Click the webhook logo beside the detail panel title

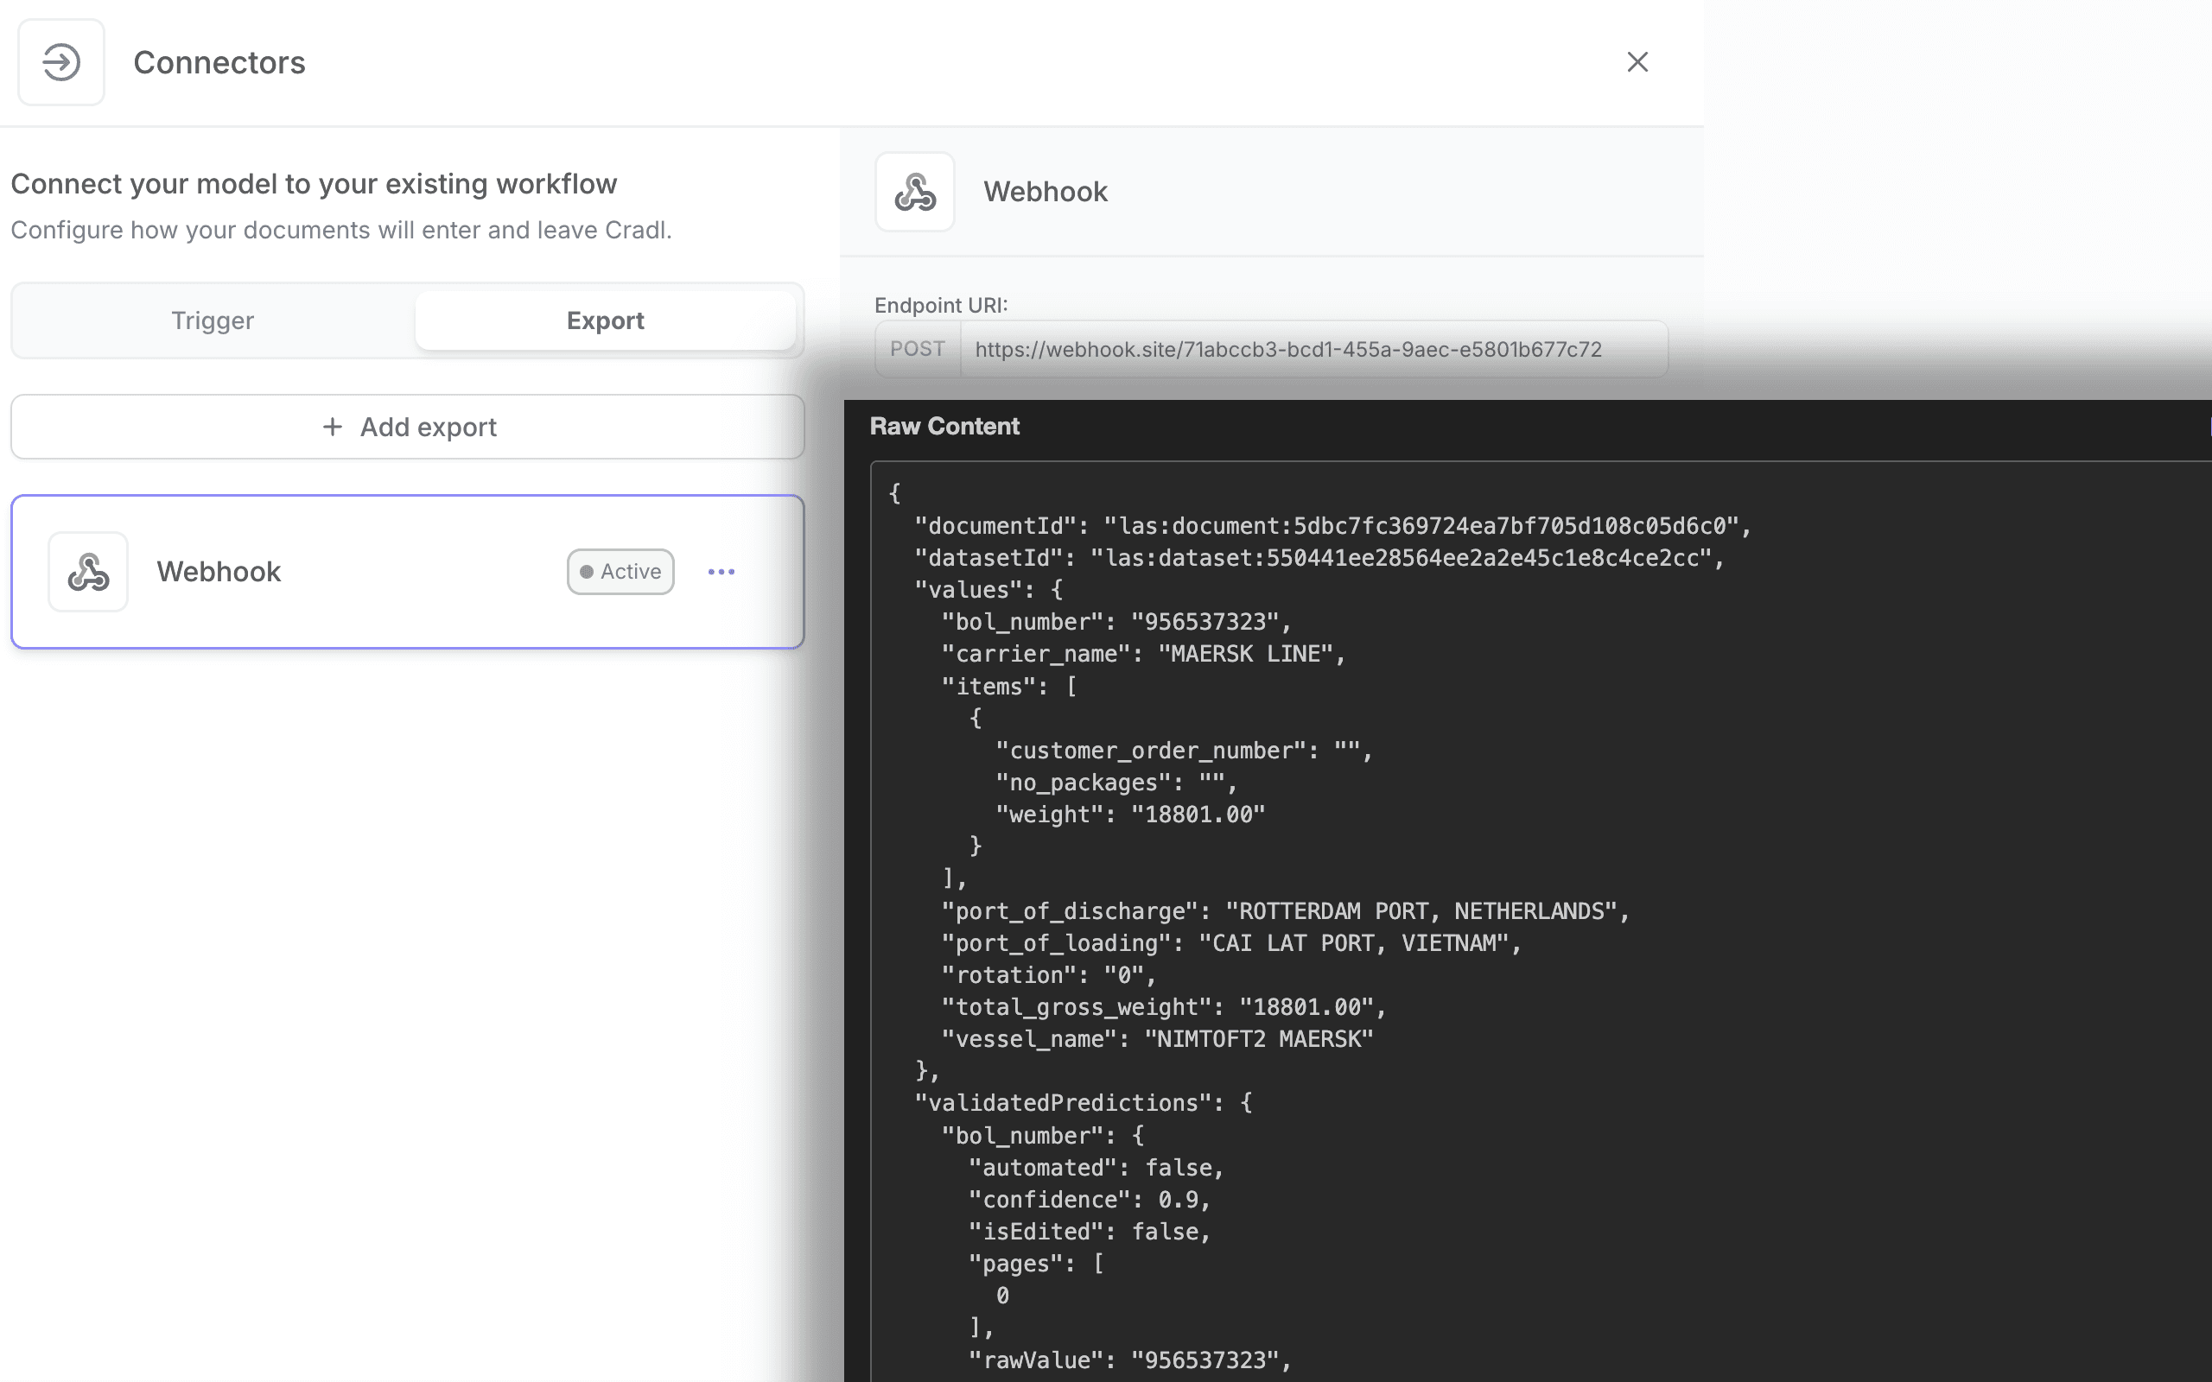tap(914, 191)
